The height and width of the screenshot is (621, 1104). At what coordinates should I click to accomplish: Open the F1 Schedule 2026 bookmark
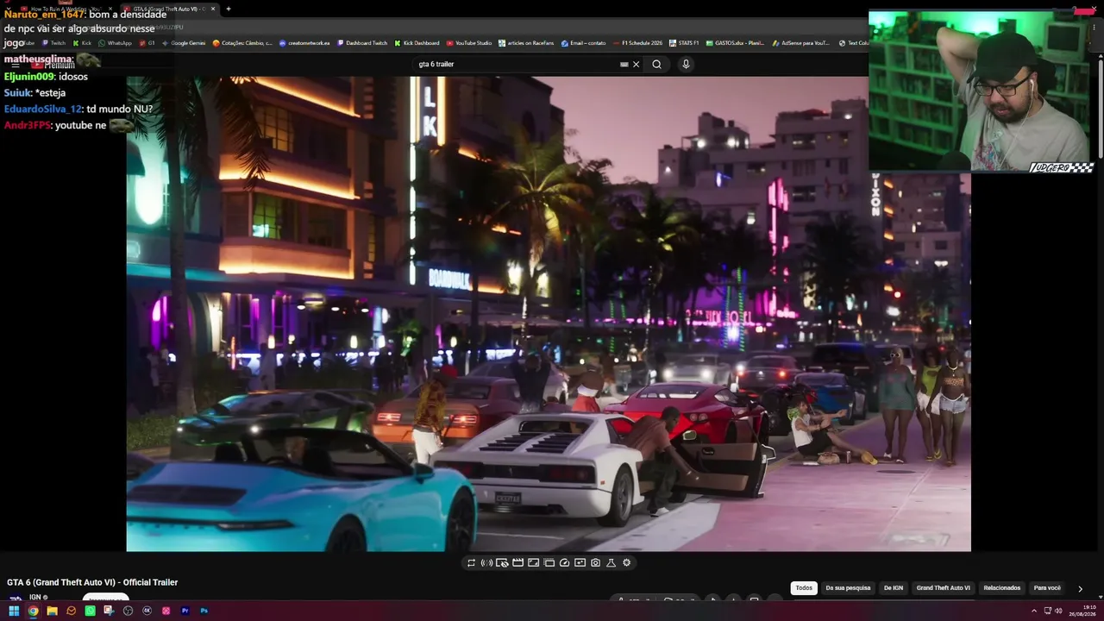(x=637, y=43)
